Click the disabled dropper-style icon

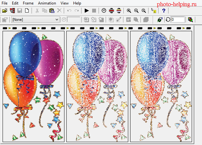(119, 20)
